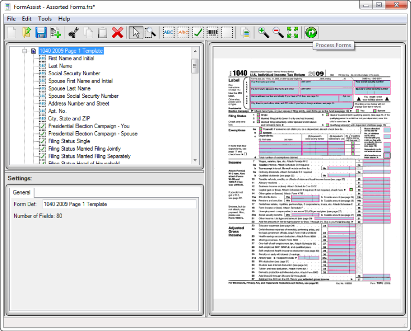Open the Help menu
Screen dimensions: 411x331
pos(64,19)
